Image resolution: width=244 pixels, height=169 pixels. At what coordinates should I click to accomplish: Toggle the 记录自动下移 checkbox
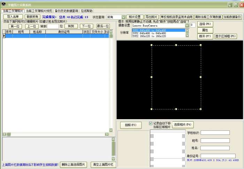coord(151,123)
